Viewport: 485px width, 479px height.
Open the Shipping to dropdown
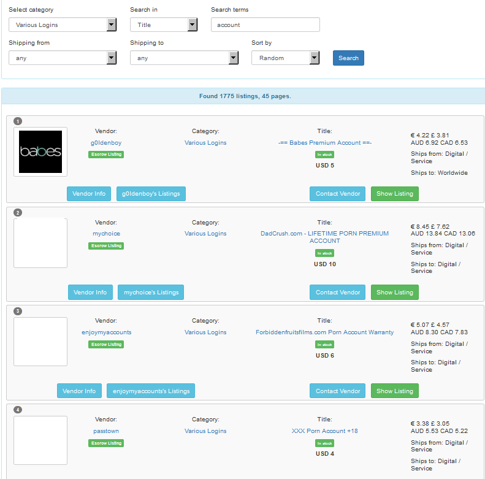184,58
